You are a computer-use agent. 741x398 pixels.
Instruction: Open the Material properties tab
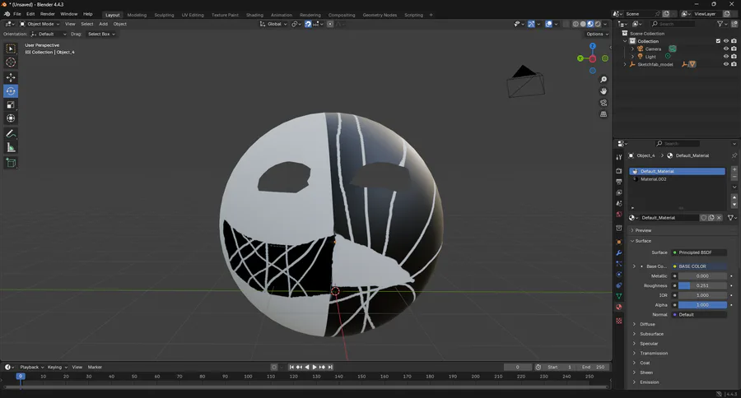(619, 307)
